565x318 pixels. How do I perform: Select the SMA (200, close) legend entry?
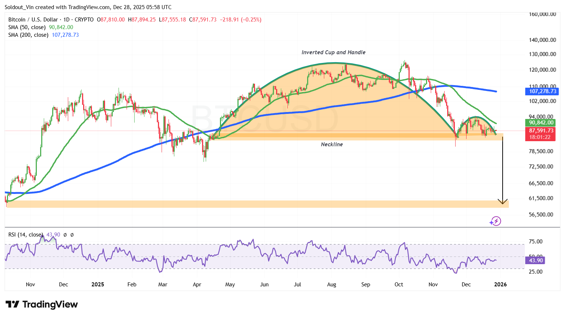click(x=28, y=35)
